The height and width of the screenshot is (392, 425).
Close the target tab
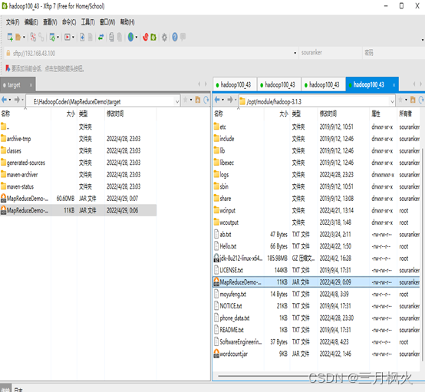pos(31,85)
